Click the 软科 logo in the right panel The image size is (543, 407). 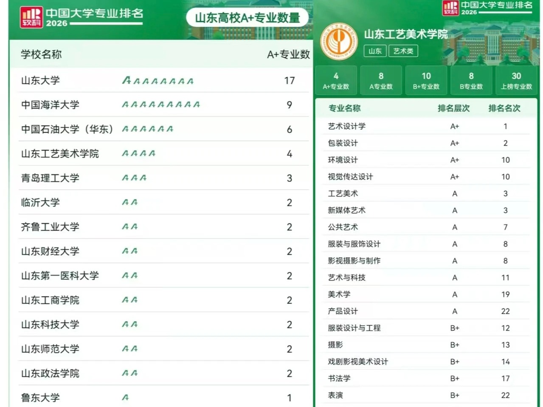[x=450, y=8]
